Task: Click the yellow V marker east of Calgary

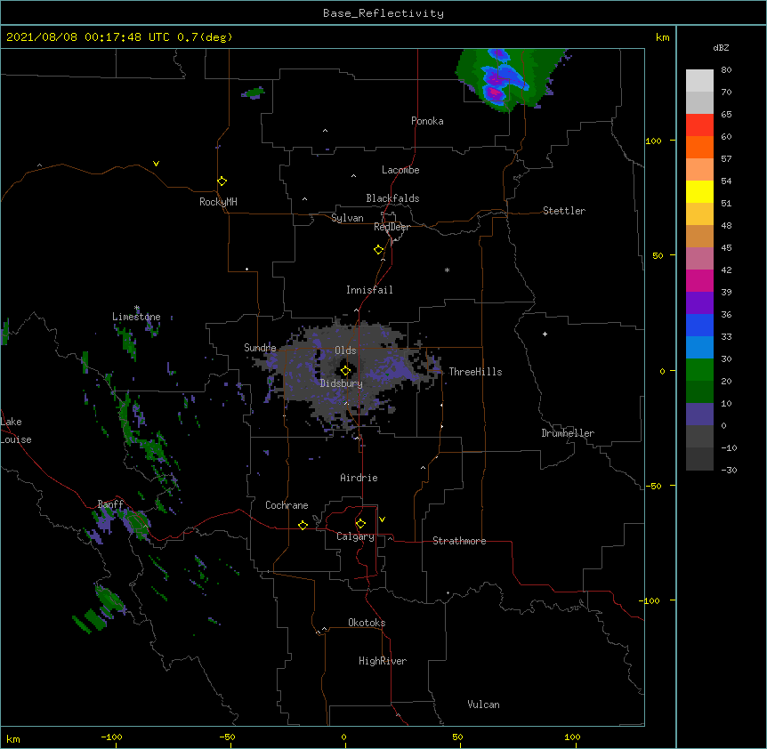Action: 382,519
